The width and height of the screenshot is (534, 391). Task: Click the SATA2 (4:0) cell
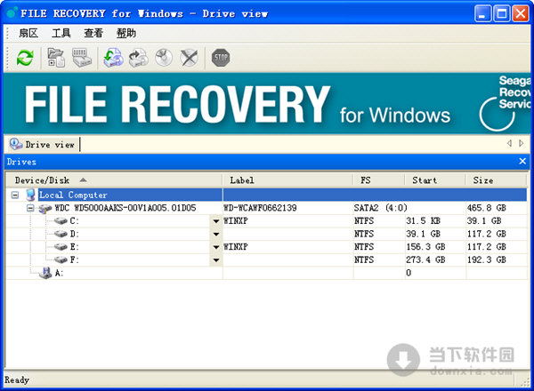(380, 208)
